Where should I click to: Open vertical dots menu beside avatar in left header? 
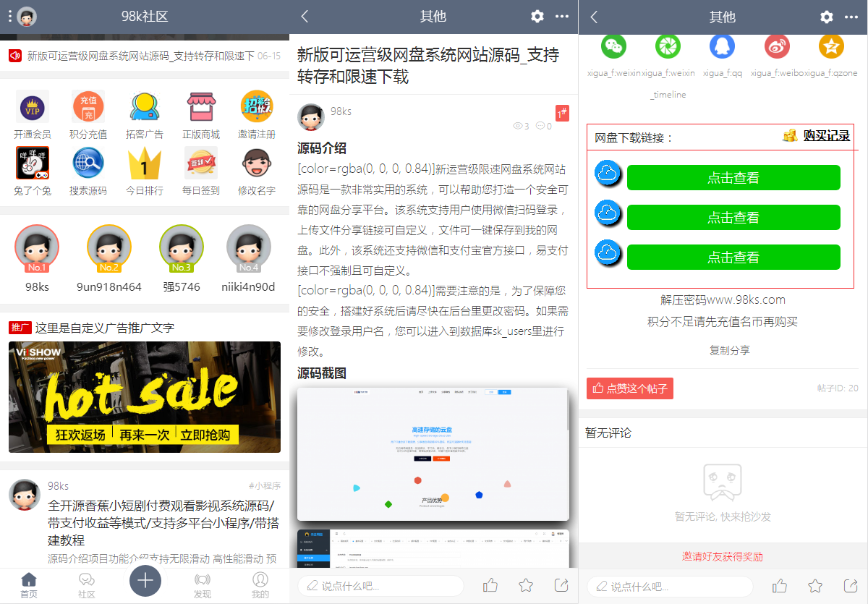coord(9,16)
